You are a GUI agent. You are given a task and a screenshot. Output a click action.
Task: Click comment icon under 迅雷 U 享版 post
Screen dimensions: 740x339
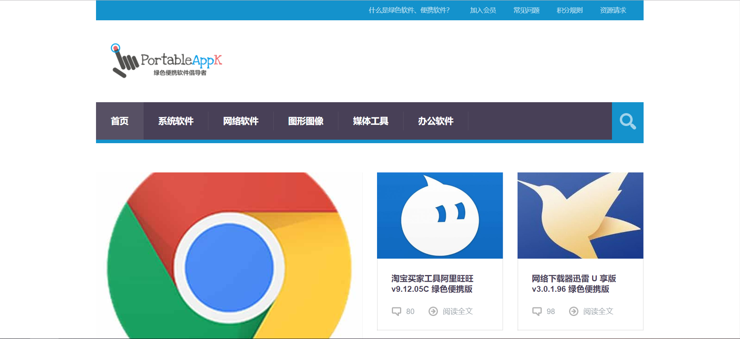537,311
